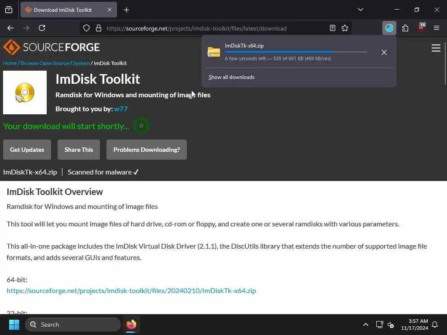Cancel the ImDiskTk-x64.zip download
Screen dimensions: 447x335
384,52
